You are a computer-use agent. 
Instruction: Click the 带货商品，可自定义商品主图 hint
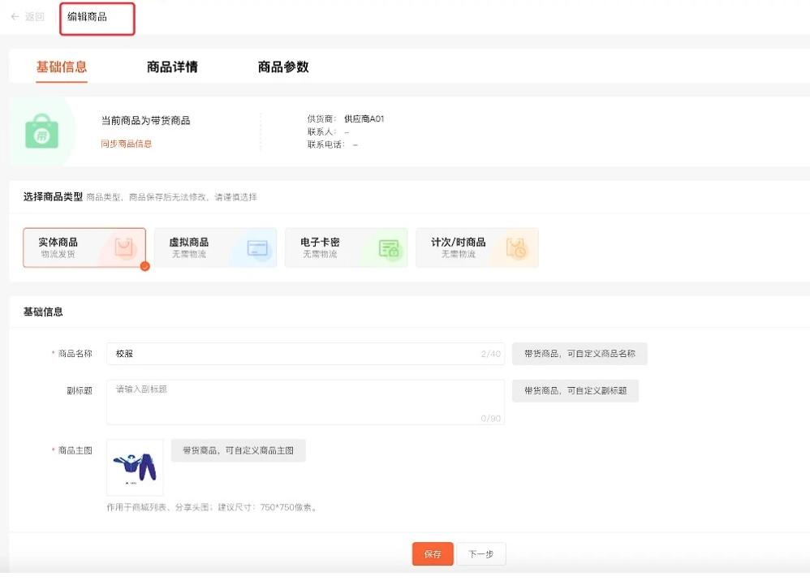pyautogui.click(x=238, y=450)
